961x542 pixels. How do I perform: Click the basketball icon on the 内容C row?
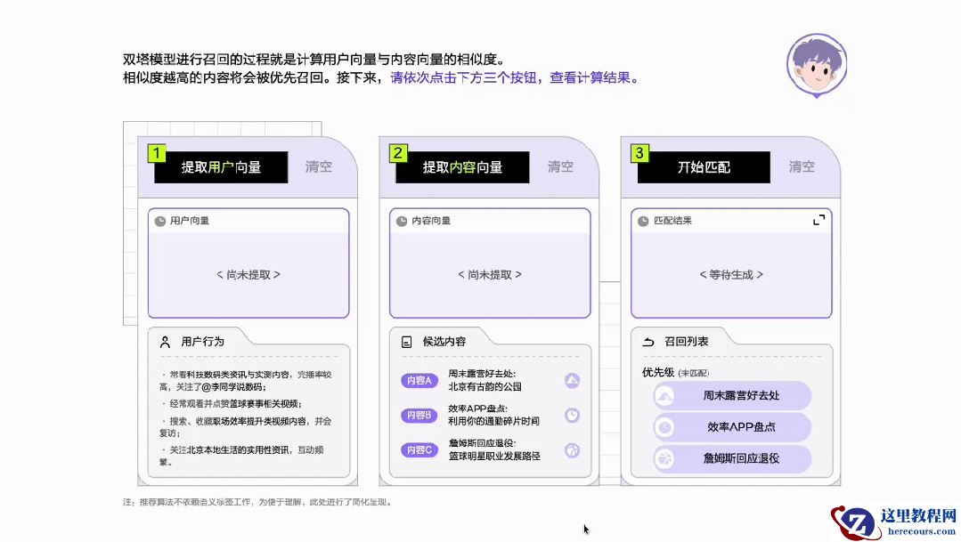click(x=572, y=450)
